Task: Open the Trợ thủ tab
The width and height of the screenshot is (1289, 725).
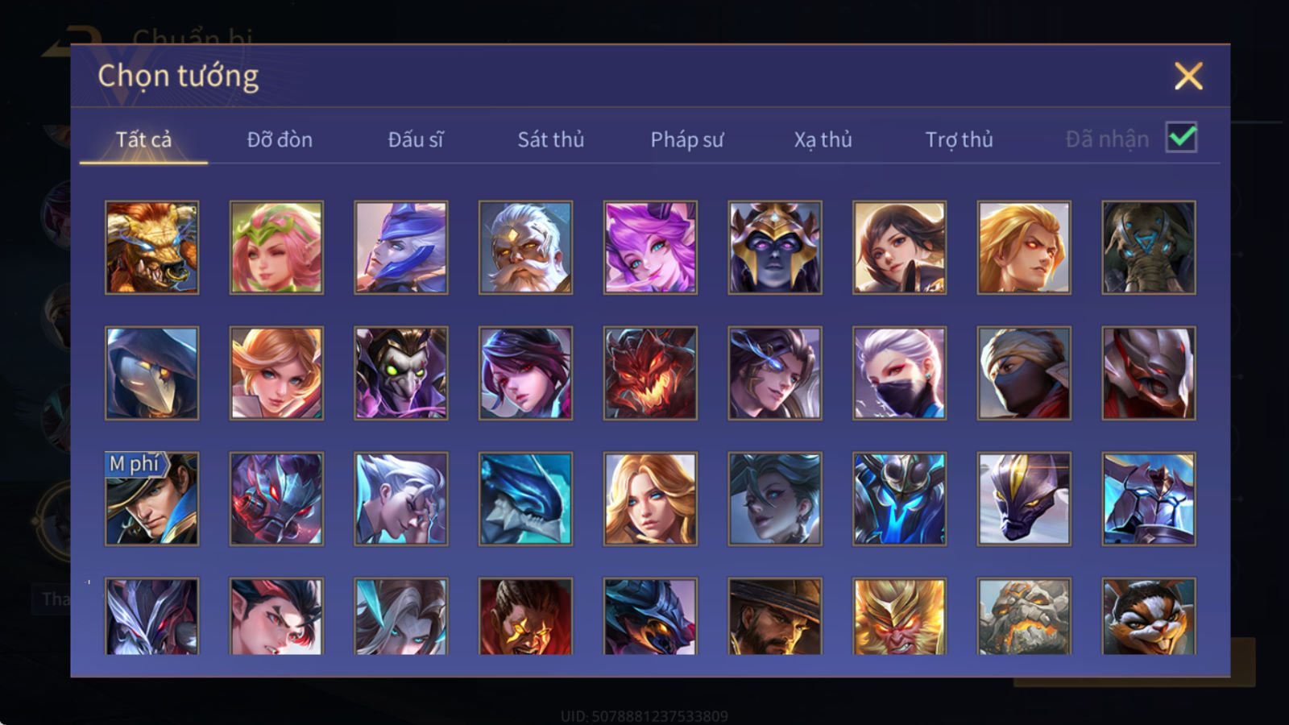Action: [x=959, y=139]
